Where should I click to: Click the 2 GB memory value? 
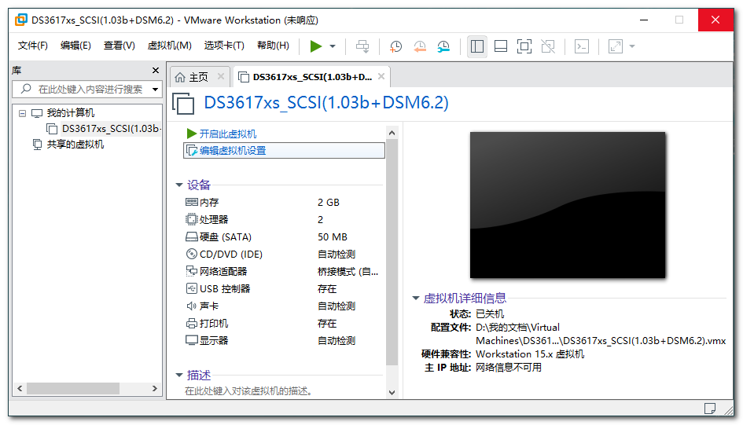[x=329, y=203]
